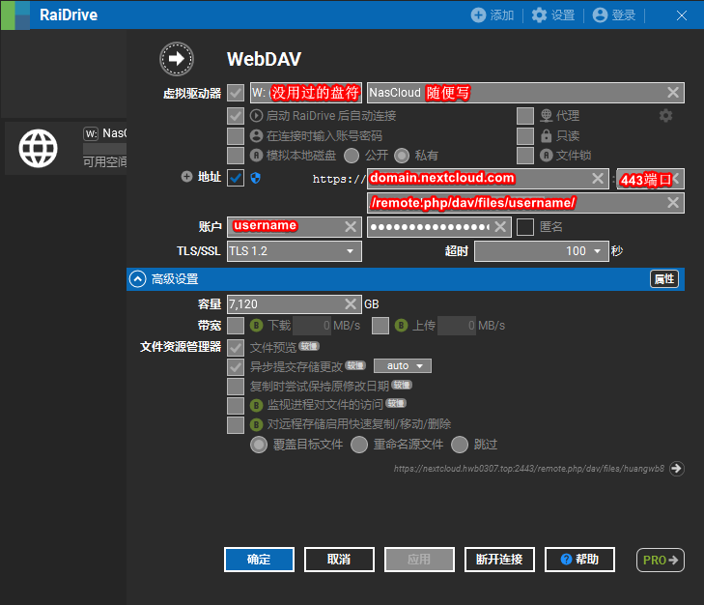Click the WebDAV connect arrow circle icon

pyautogui.click(x=177, y=59)
